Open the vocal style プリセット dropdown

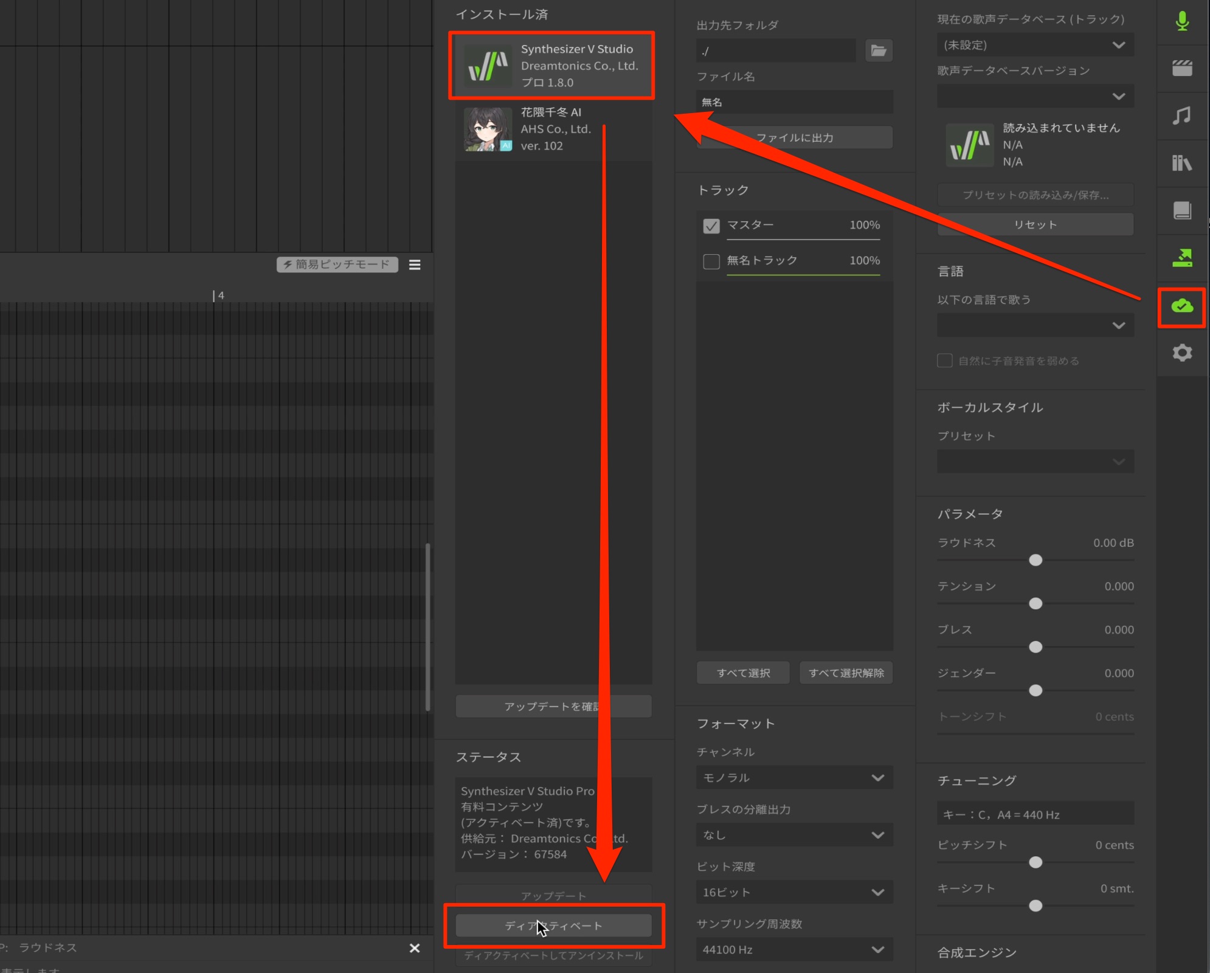tap(1035, 462)
